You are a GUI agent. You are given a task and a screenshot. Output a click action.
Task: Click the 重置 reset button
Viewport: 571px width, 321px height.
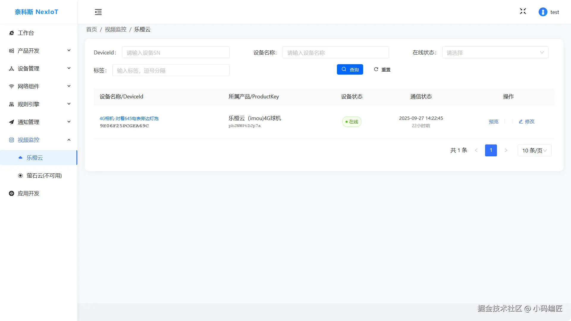[382, 70]
